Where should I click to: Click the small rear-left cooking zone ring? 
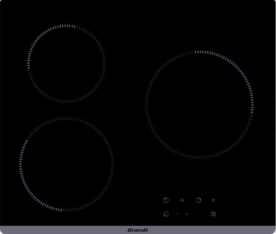[x=67, y=63]
